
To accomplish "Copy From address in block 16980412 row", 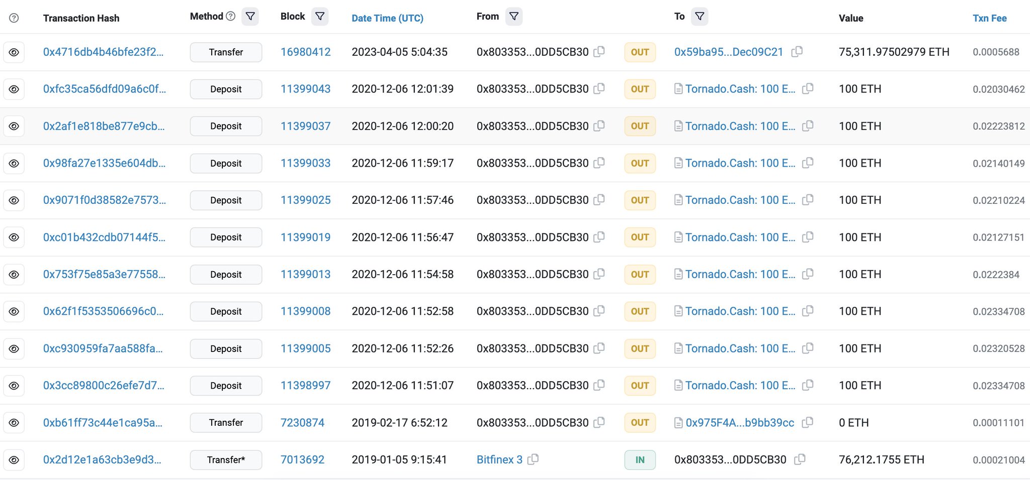I will coord(598,52).
